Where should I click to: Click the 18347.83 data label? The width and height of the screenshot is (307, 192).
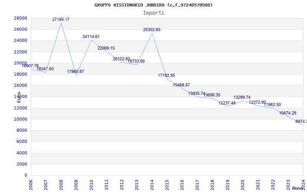45,69
